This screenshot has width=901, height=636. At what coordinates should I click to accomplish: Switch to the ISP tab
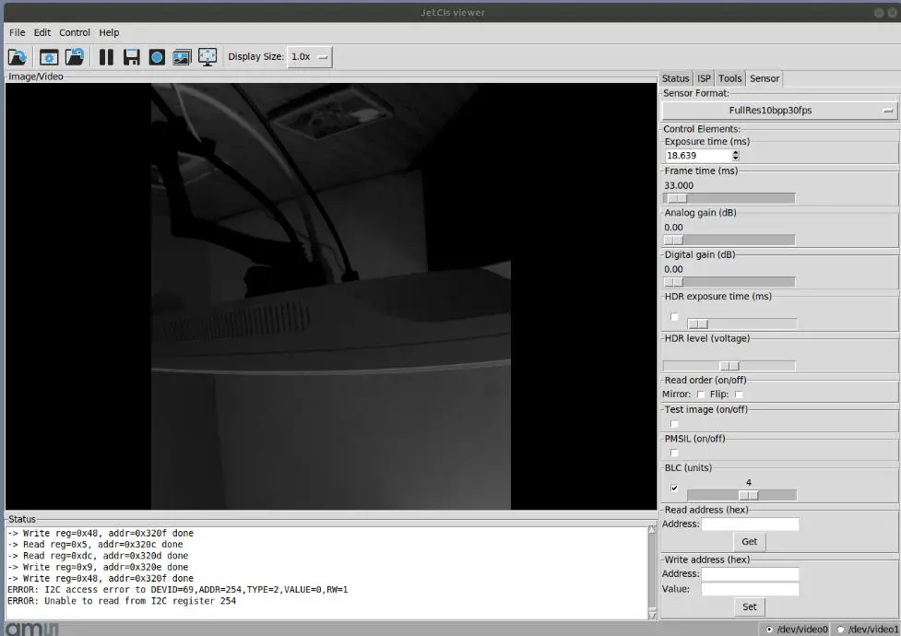coord(704,78)
